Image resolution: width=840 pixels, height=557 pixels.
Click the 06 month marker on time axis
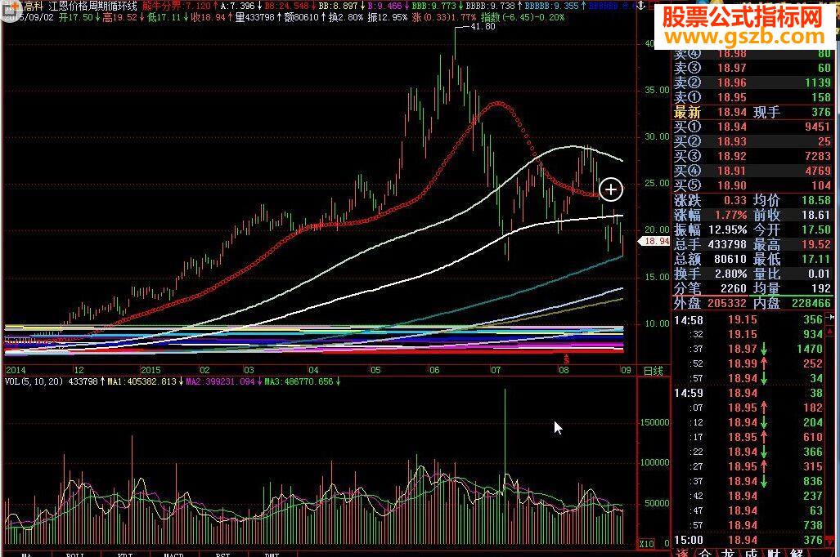click(x=434, y=370)
